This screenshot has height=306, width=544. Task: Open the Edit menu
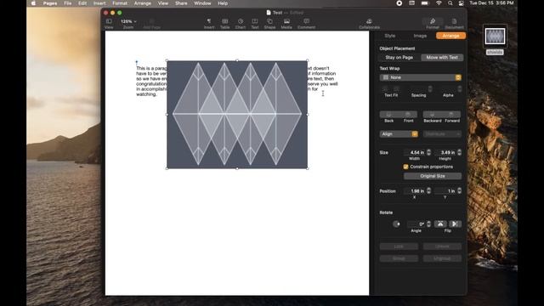coord(82,3)
